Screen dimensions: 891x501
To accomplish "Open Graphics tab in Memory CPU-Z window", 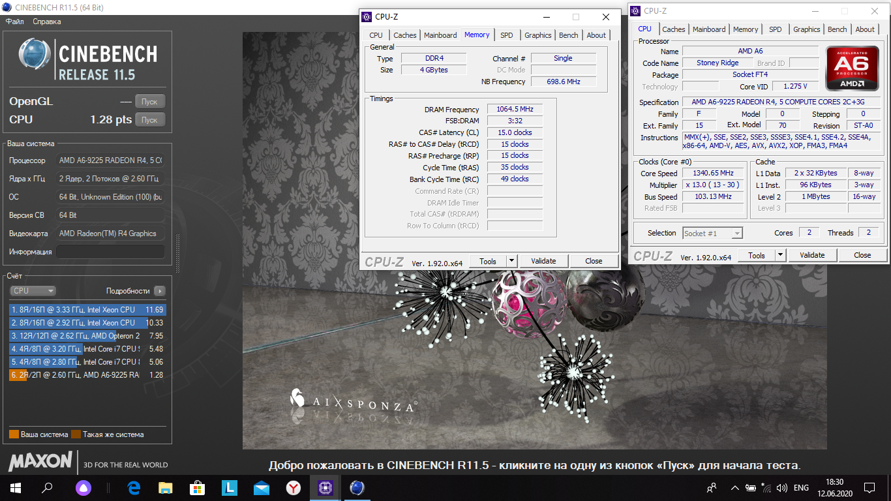I will click(x=538, y=35).
